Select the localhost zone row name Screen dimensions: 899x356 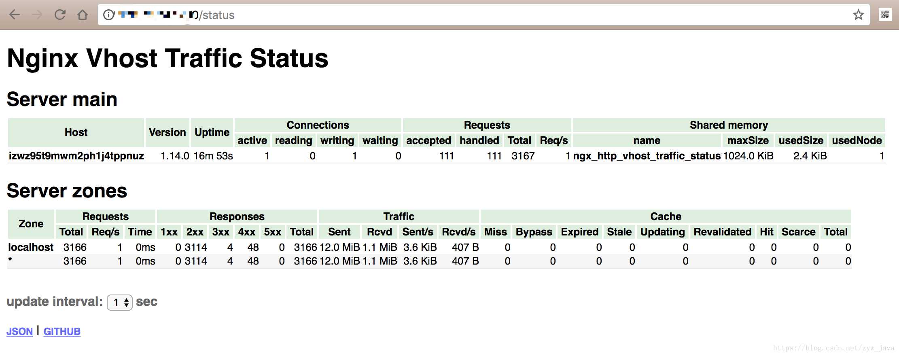(x=31, y=247)
